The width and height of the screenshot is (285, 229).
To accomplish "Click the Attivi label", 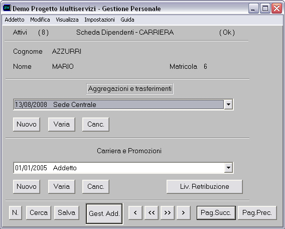I will click(x=20, y=32).
